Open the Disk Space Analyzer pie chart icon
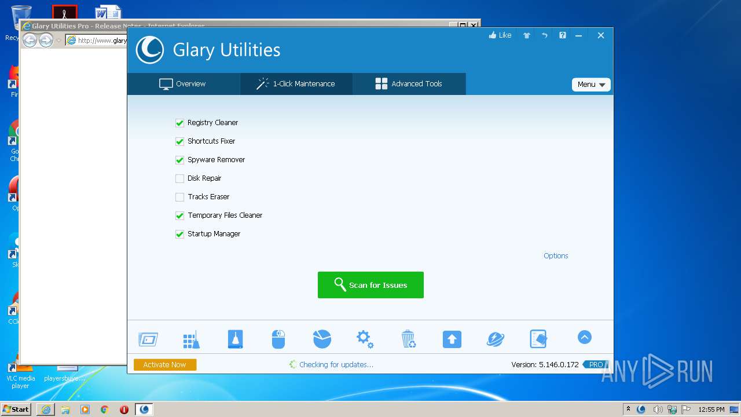Viewport: 741px width, 417px height. (322, 339)
